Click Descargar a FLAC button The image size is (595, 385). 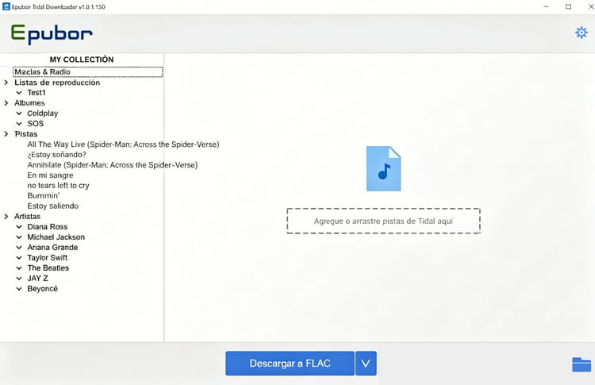click(290, 364)
